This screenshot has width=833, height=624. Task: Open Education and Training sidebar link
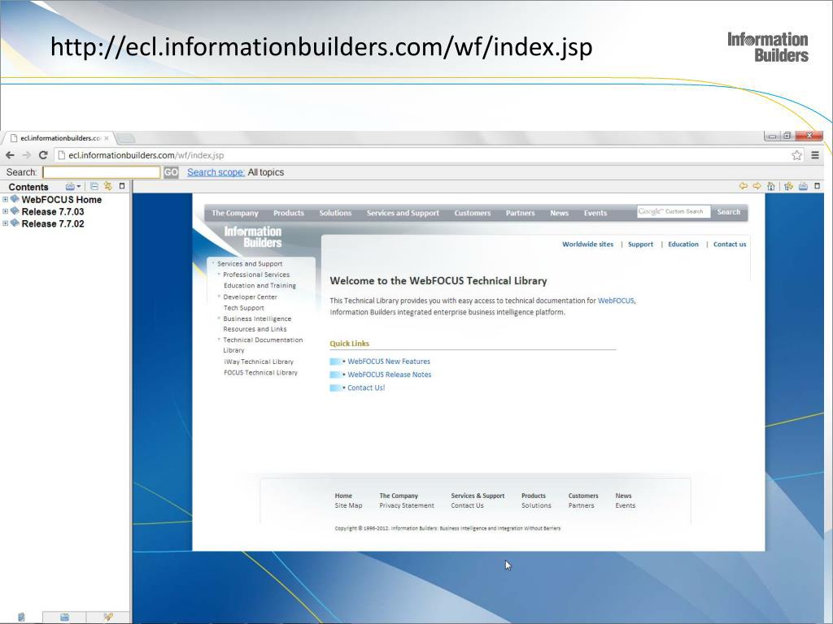(x=259, y=285)
